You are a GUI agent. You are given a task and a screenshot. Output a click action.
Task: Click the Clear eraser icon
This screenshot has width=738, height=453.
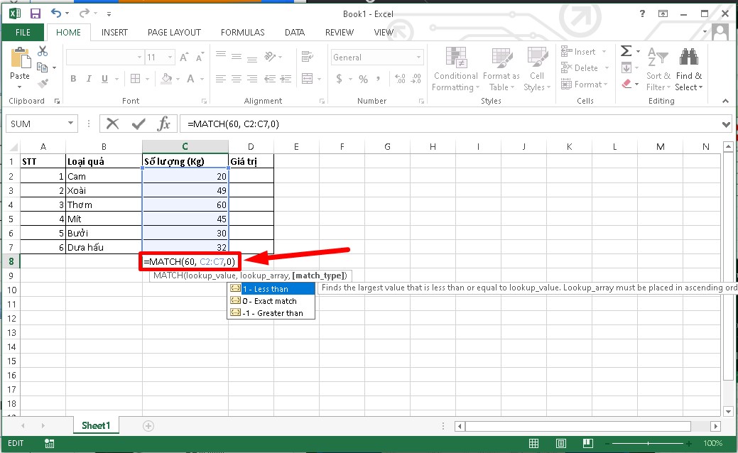[x=626, y=84]
